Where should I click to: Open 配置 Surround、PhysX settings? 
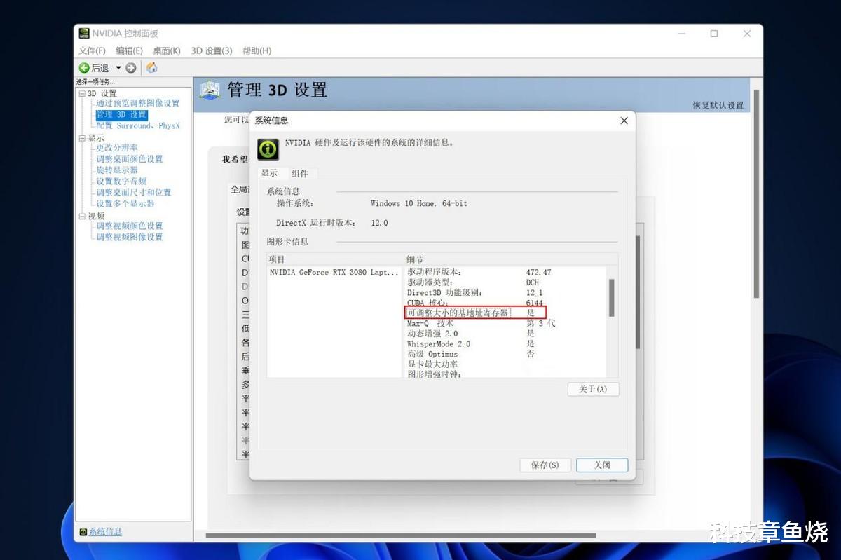pos(137,125)
